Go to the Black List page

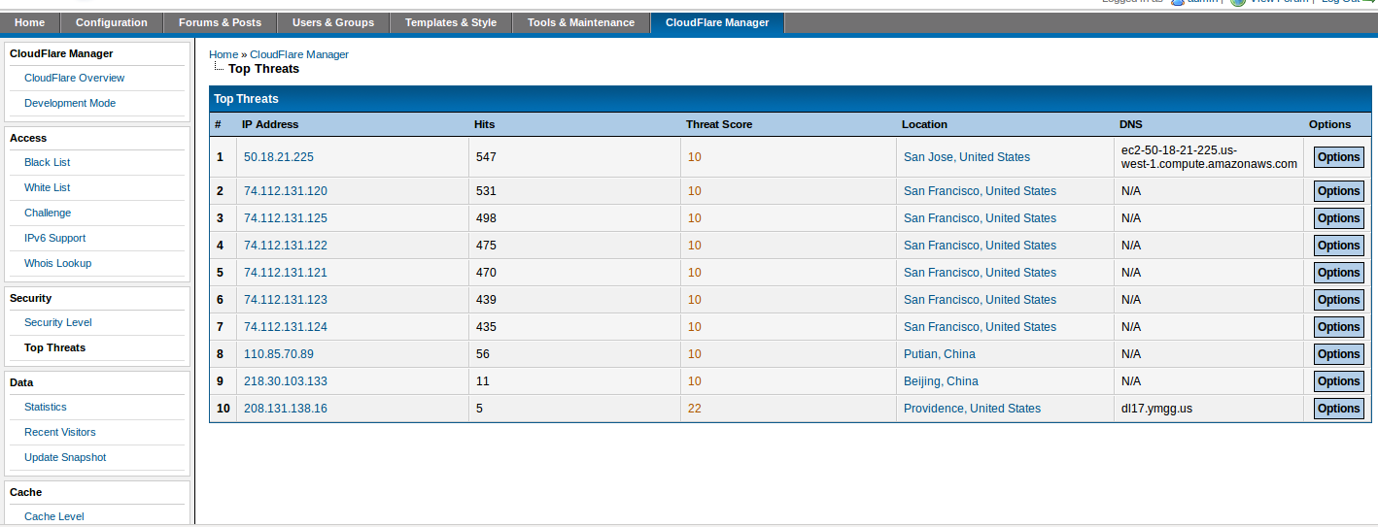point(48,162)
